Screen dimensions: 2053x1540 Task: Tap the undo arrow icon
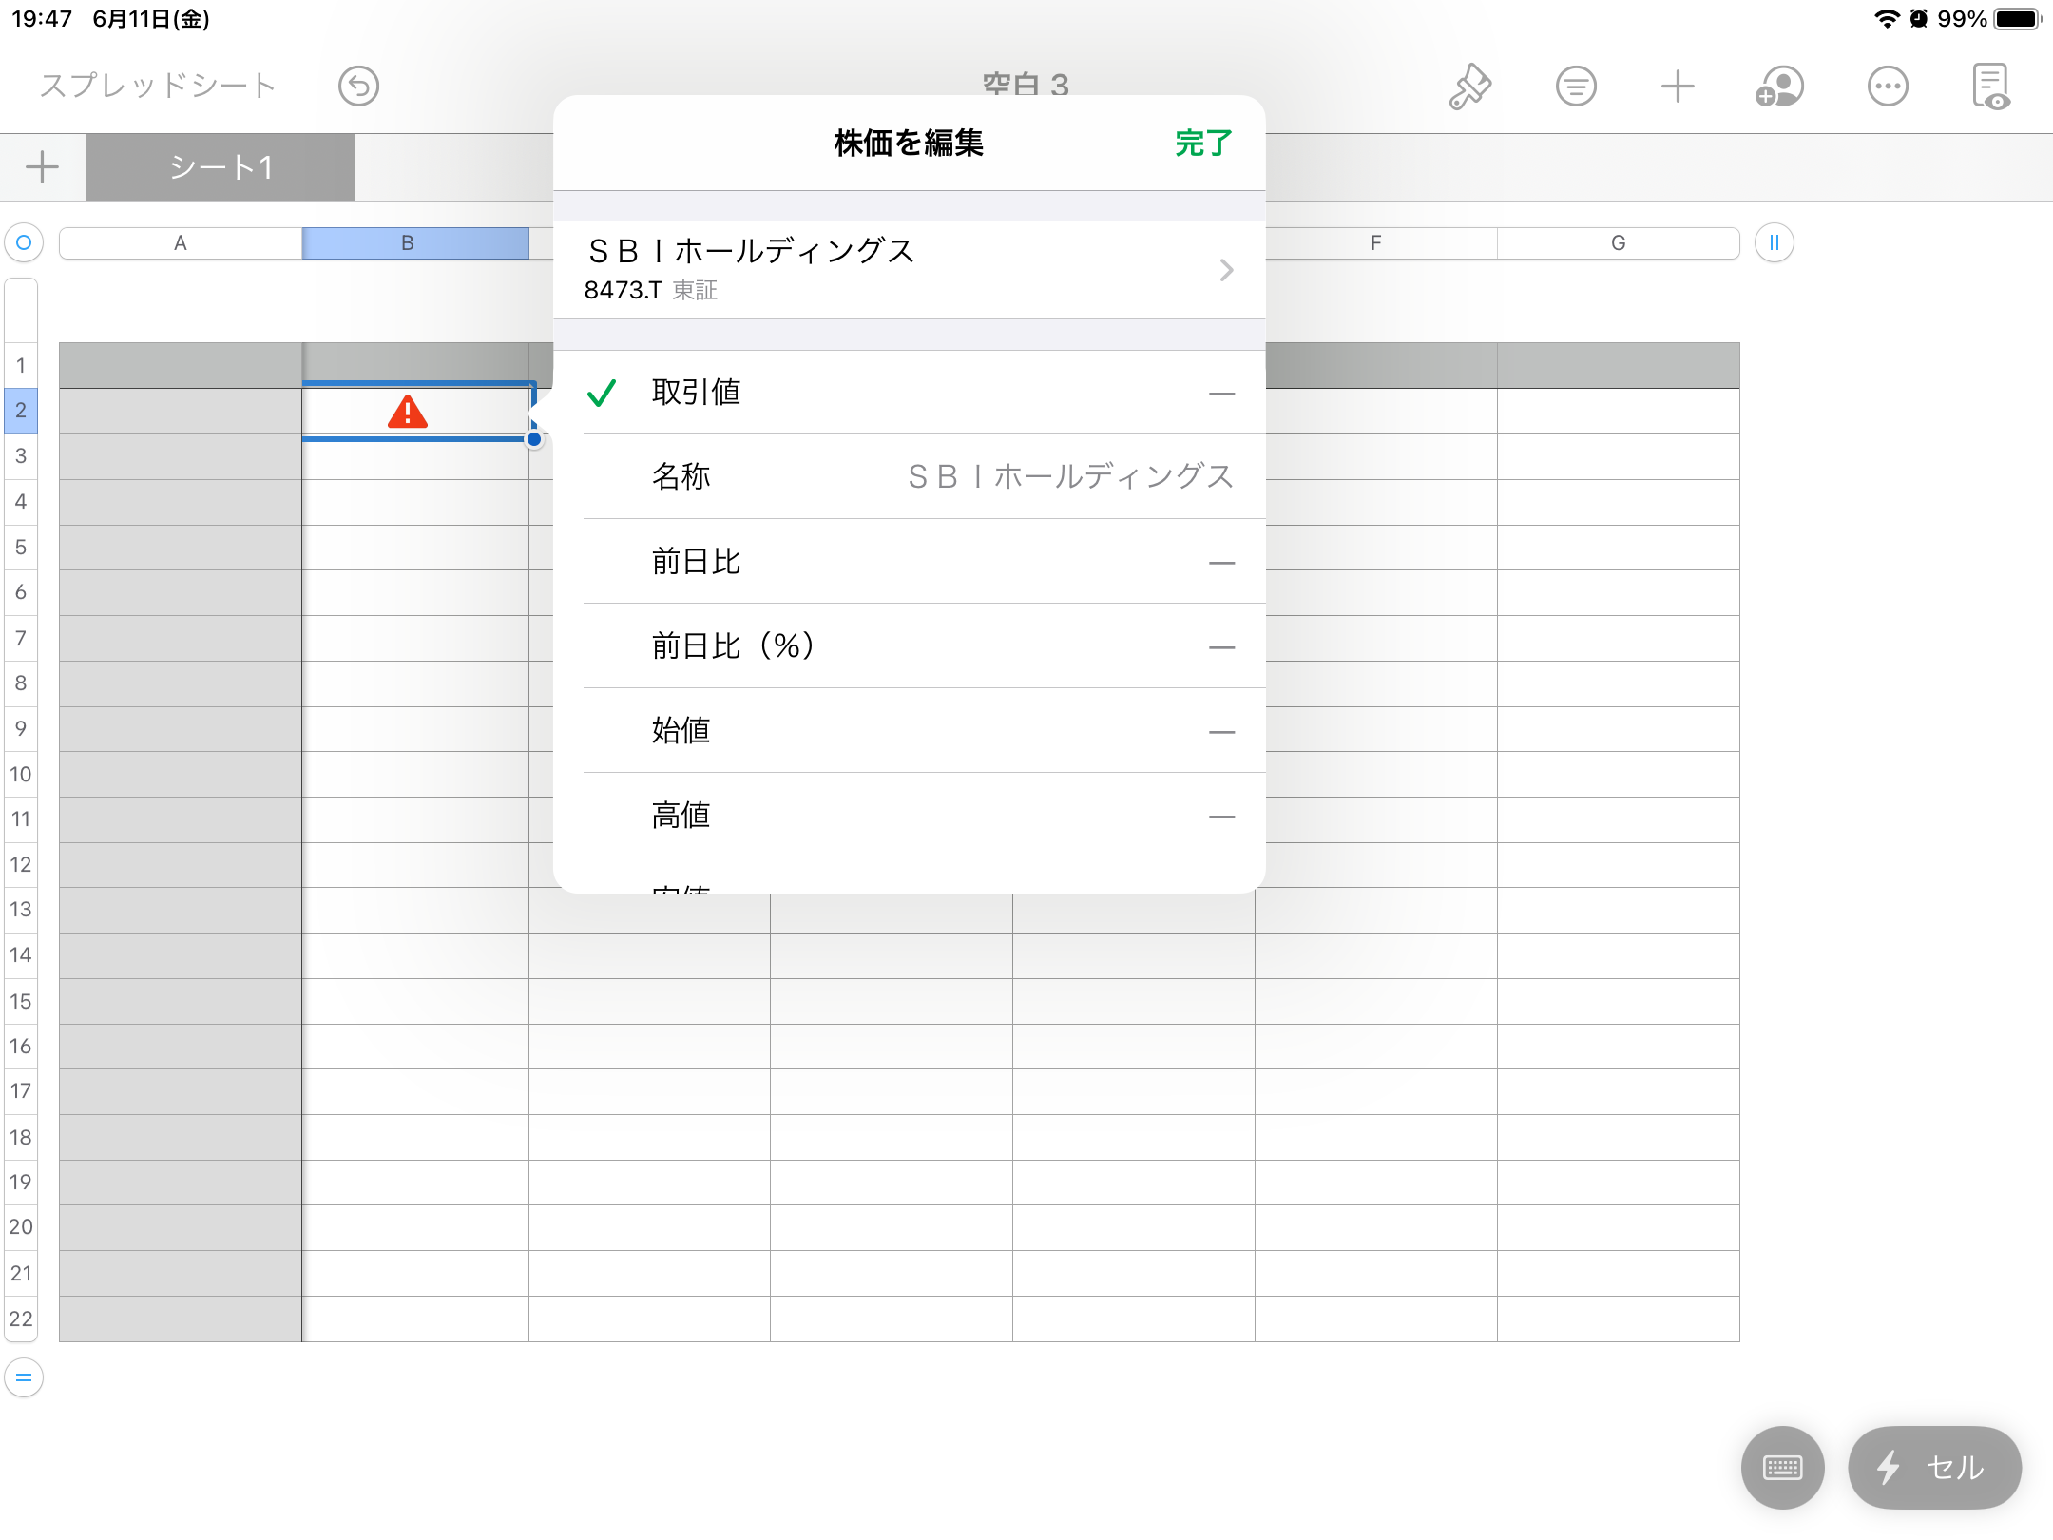pos(358,87)
